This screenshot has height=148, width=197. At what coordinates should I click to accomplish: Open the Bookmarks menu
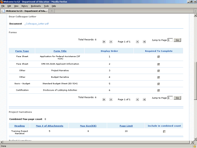35,6
